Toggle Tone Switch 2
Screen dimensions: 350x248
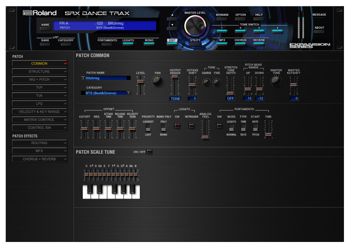[240, 31]
